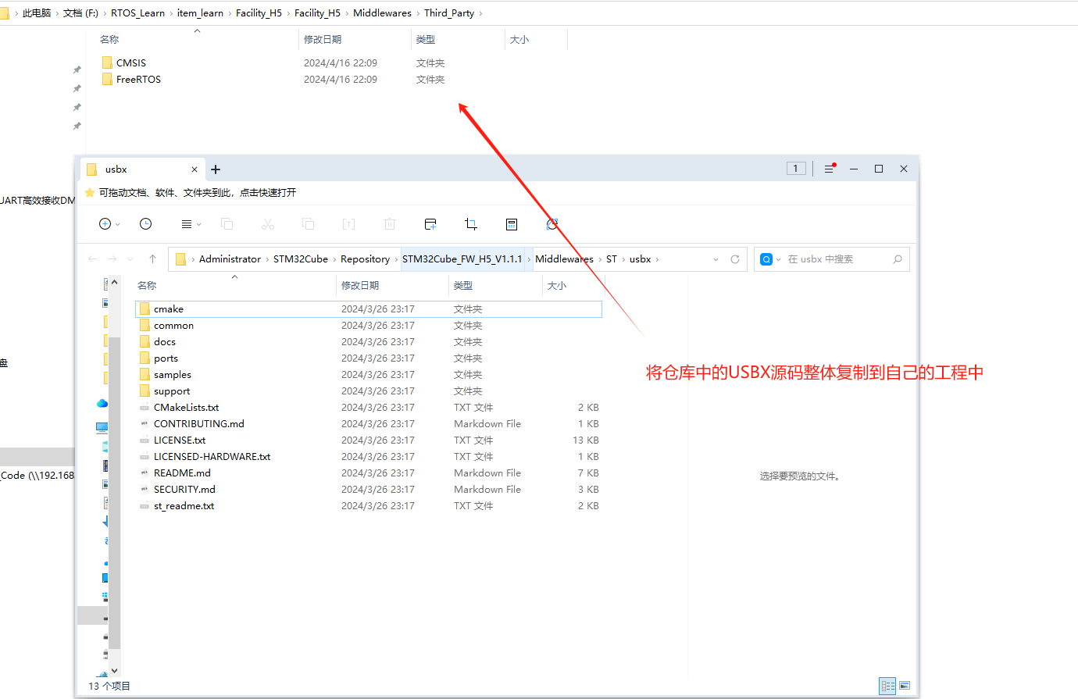
Task: Open the new item creation icon
Action: (105, 224)
